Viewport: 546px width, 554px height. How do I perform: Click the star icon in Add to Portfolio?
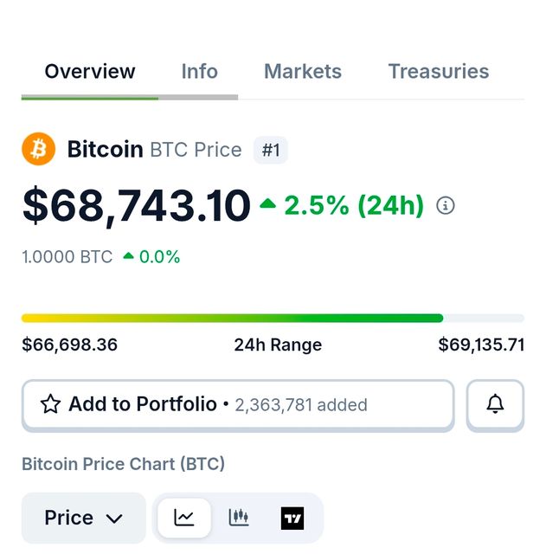click(51, 404)
